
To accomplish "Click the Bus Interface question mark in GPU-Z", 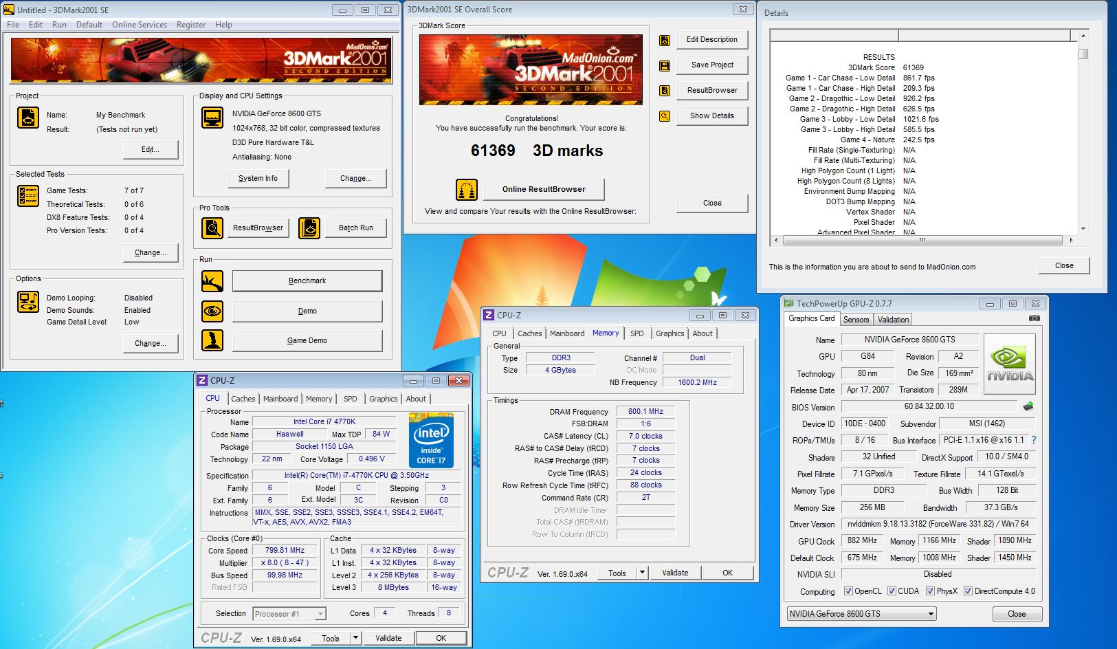I will click(x=1033, y=440).
